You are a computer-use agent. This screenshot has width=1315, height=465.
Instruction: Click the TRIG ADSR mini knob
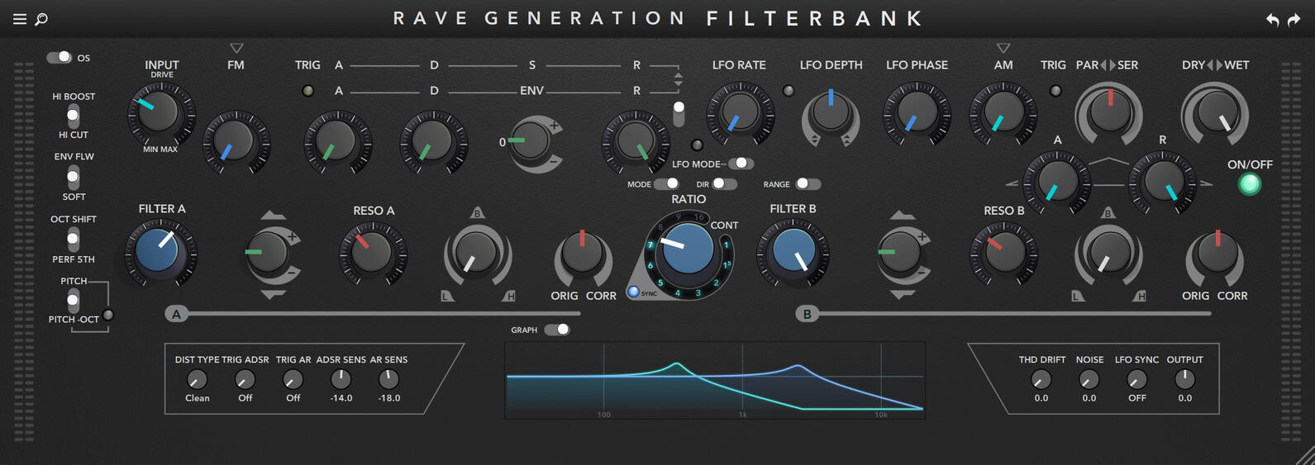[245, 379]
